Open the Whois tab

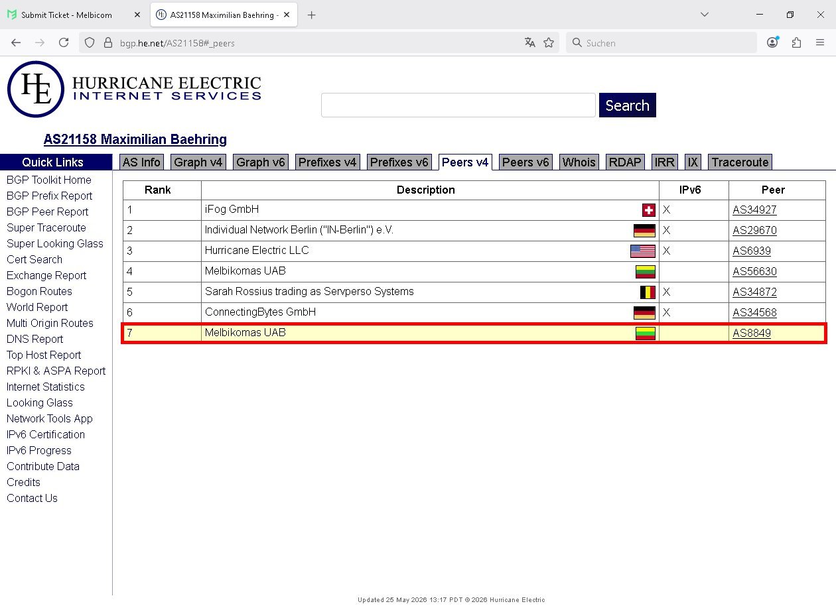tap(579, 162)
